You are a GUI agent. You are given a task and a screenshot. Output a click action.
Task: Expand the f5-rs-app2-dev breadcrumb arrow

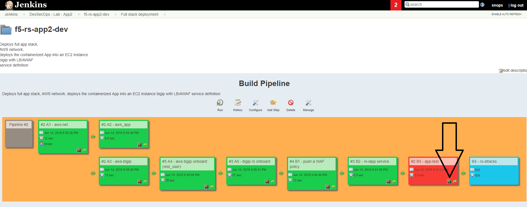click(x=116, y=14)
